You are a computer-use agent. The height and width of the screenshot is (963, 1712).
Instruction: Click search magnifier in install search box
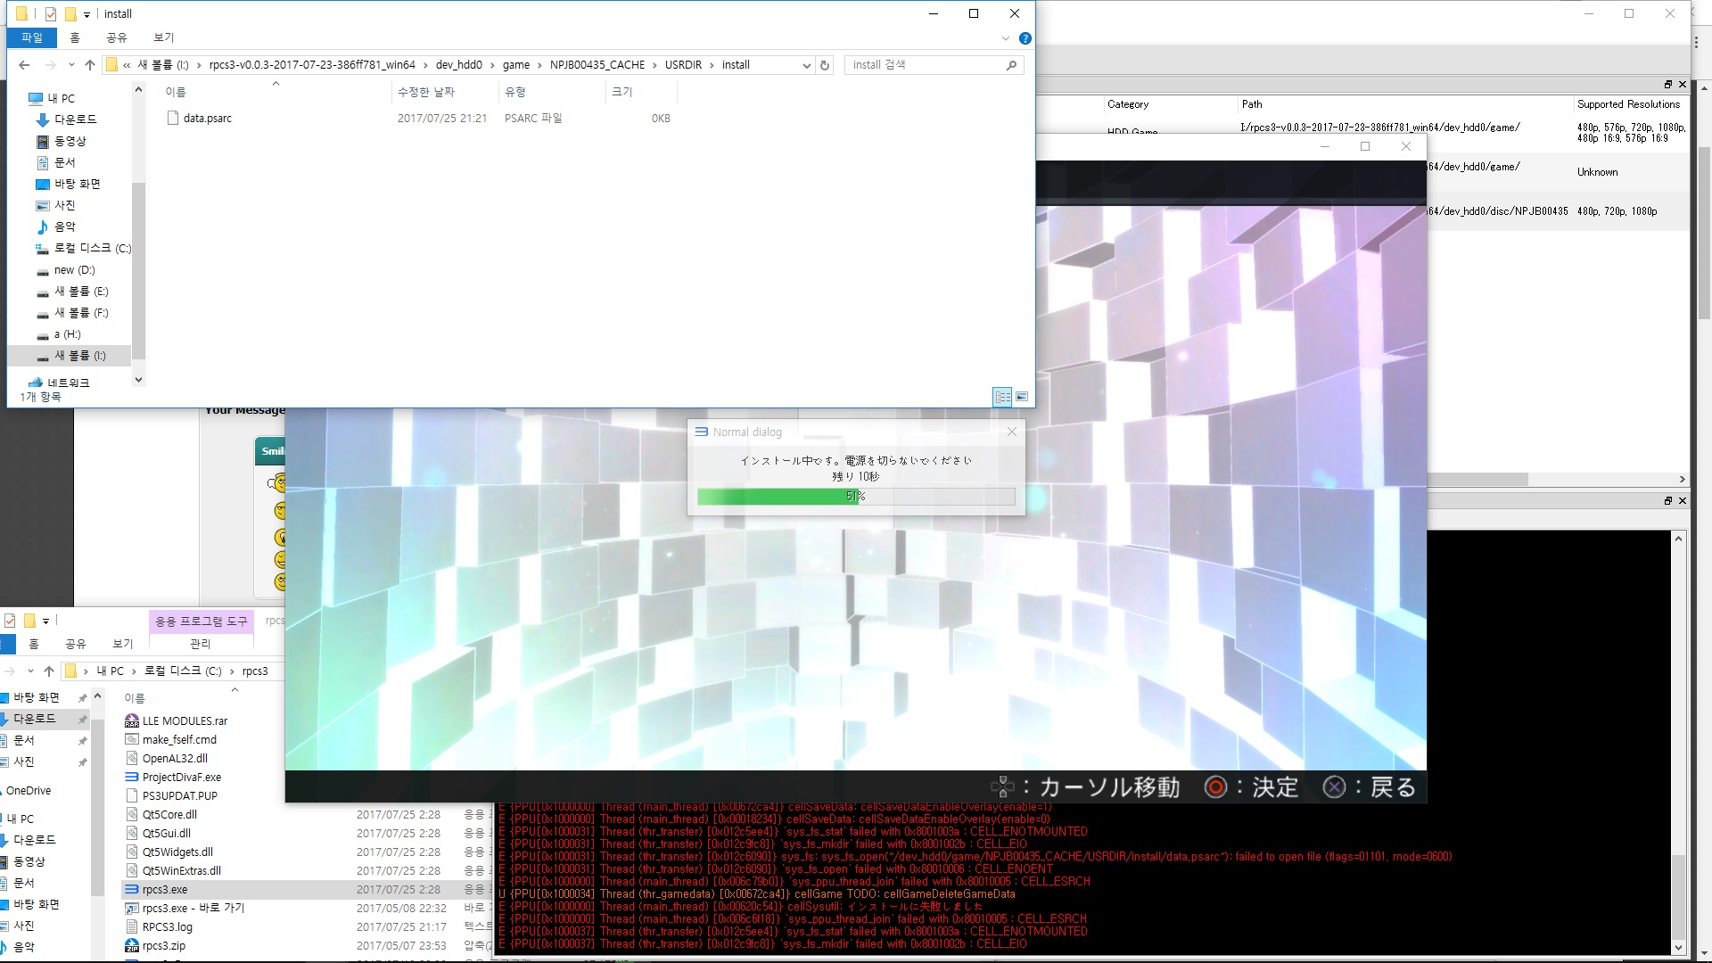(x=1011, y=65)
